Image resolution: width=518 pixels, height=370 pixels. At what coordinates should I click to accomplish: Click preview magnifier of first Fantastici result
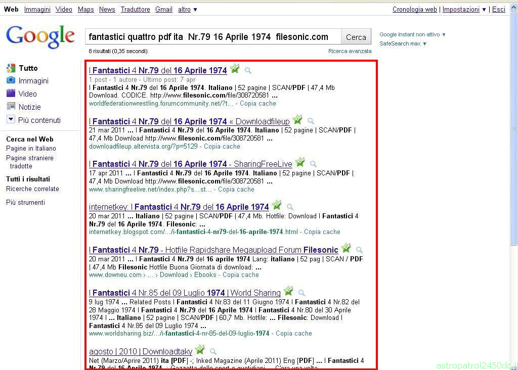248,70
